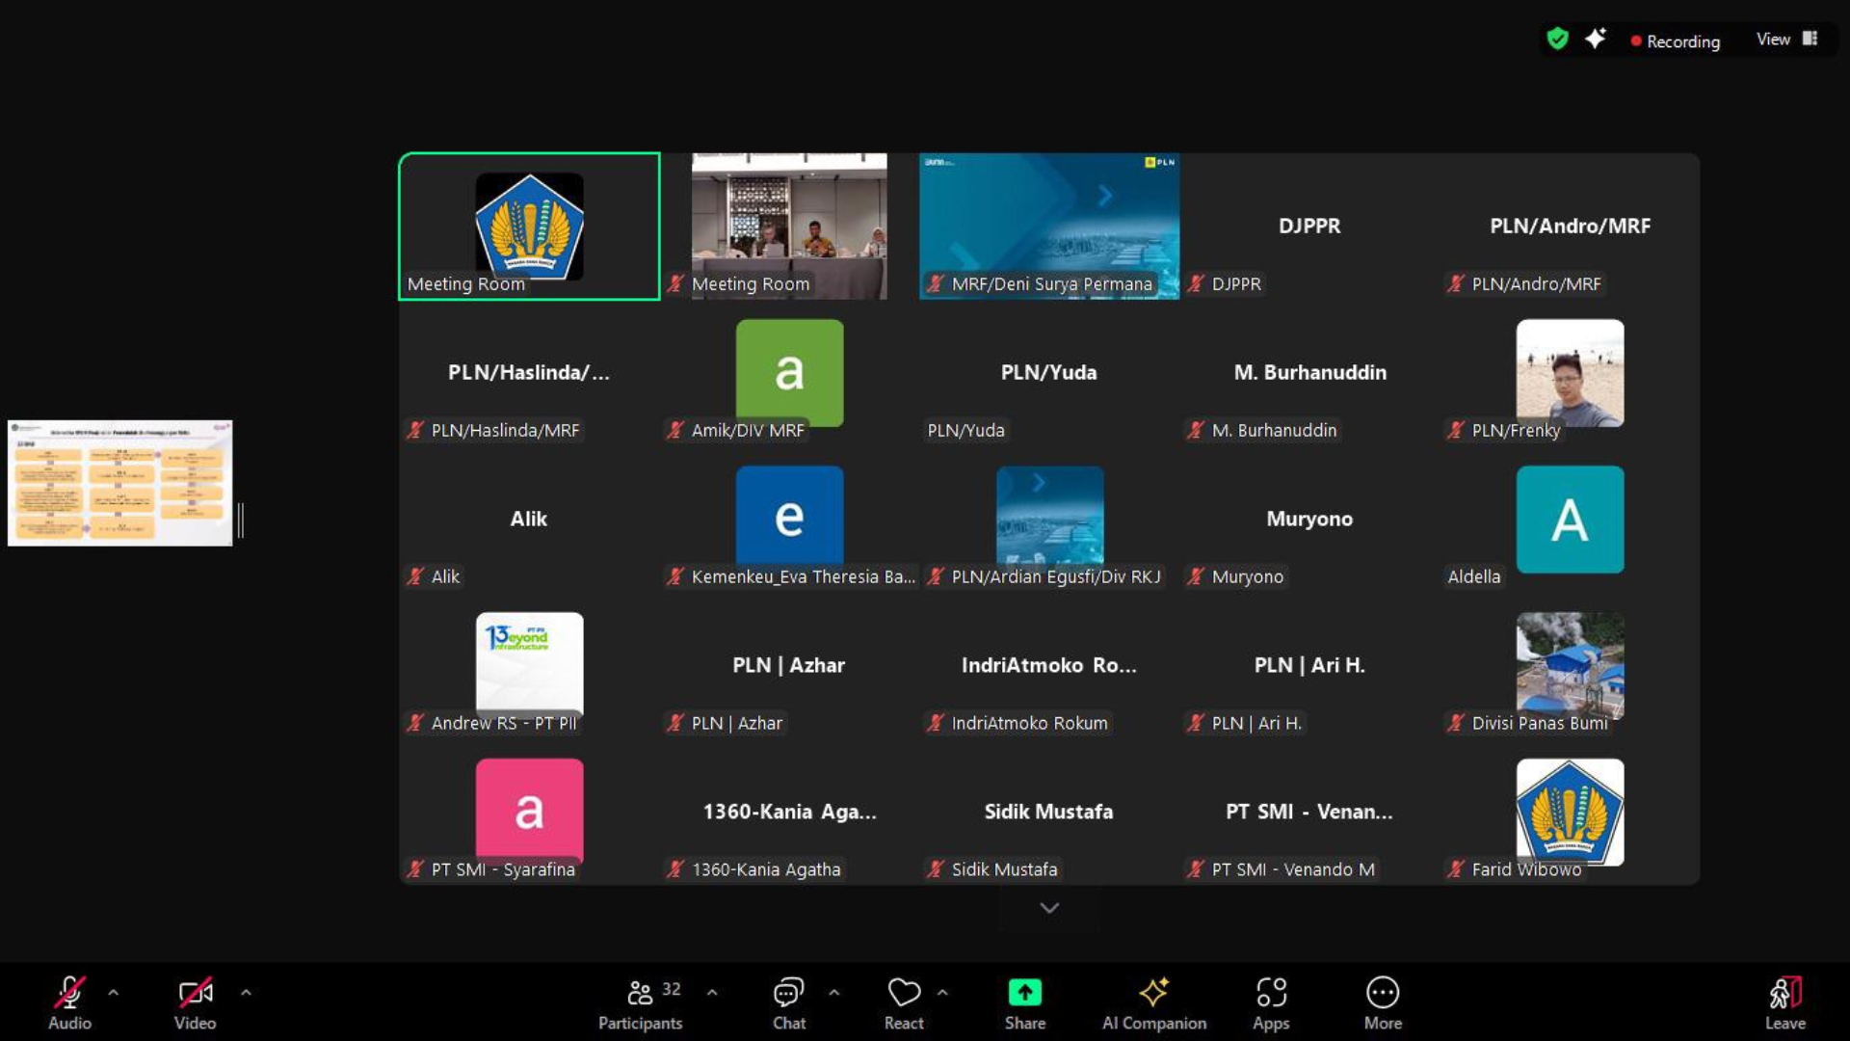Screen dimensions: 1850x1041
Task: Select the Meeting Room camera video tile
Action: [x=789, y=227]
